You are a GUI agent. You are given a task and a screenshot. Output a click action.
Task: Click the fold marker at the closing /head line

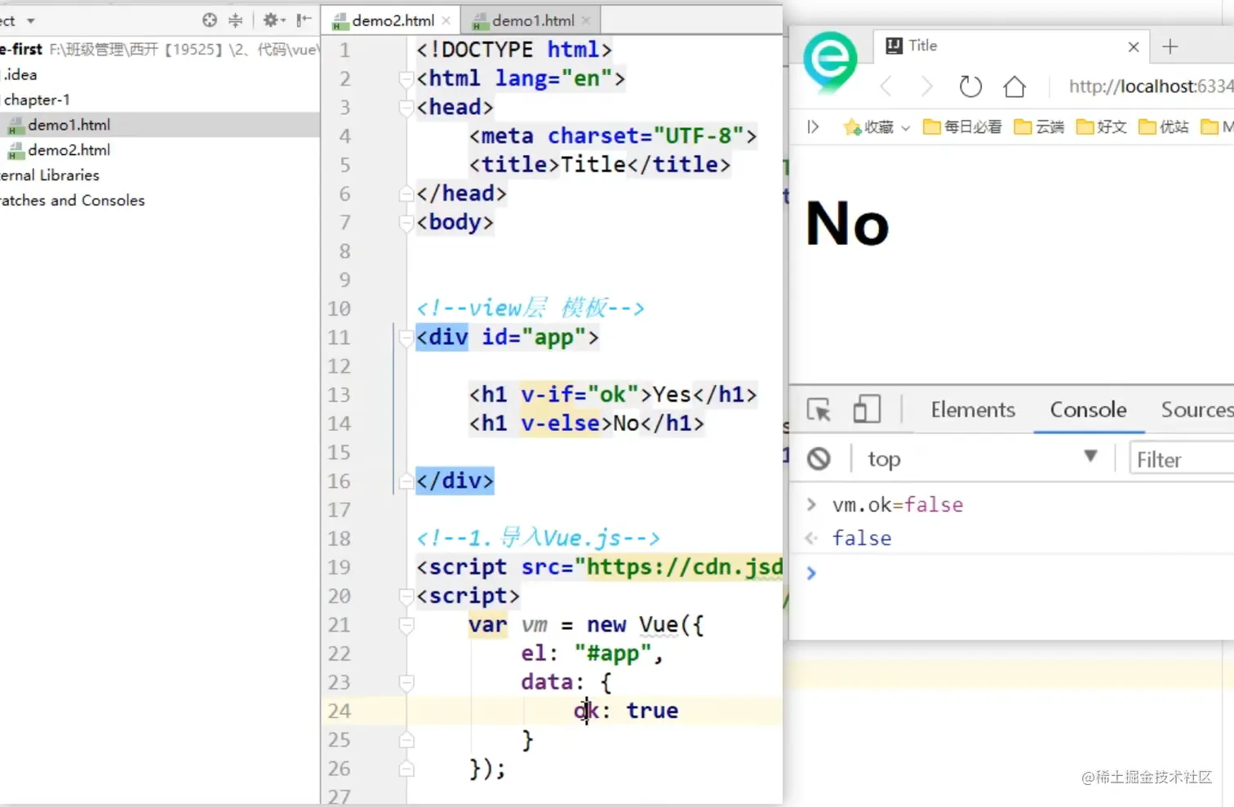point(406,193)
